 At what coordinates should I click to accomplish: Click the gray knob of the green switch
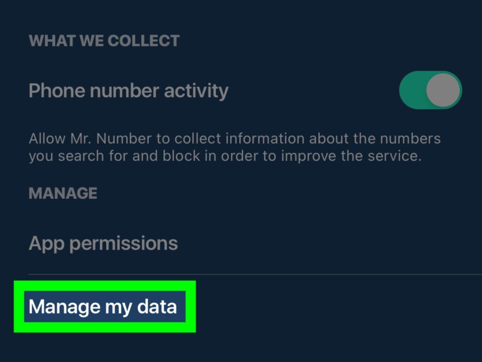coord(443,90)
